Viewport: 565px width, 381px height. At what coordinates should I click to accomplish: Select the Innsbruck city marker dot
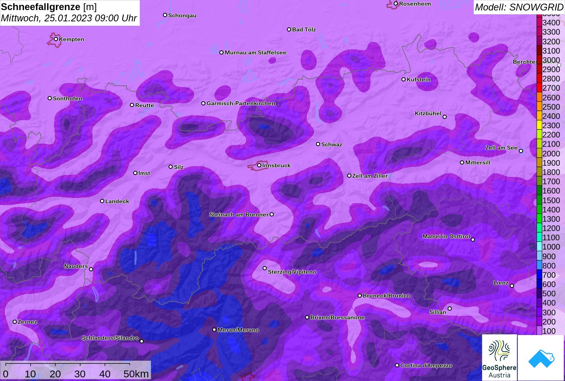point(259,165)
